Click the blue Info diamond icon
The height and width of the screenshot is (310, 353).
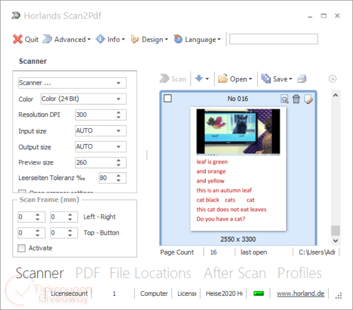100,39
